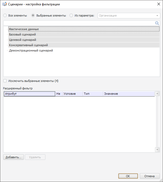Click the 'Удалить' button
The height and width of the screenshot is (182, 163).
[35, 157]
